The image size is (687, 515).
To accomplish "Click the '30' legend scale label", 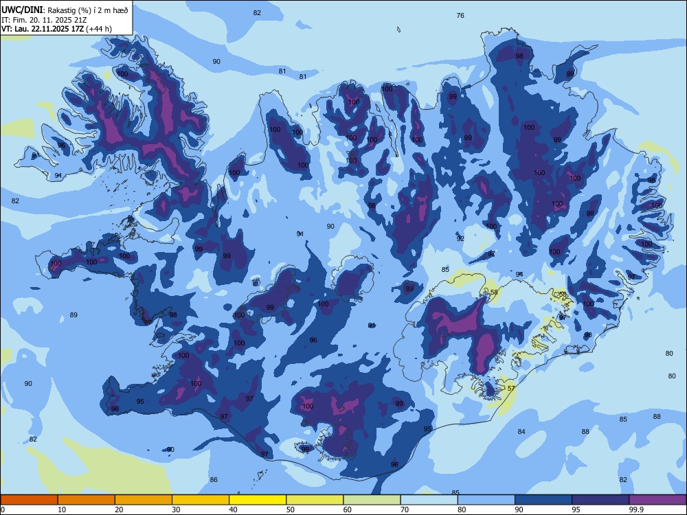I will point(176,510).
